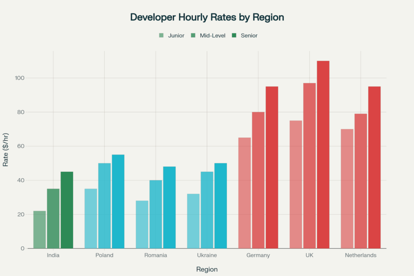
Task: Select the UK Senior bar
Action: point(323,154)
